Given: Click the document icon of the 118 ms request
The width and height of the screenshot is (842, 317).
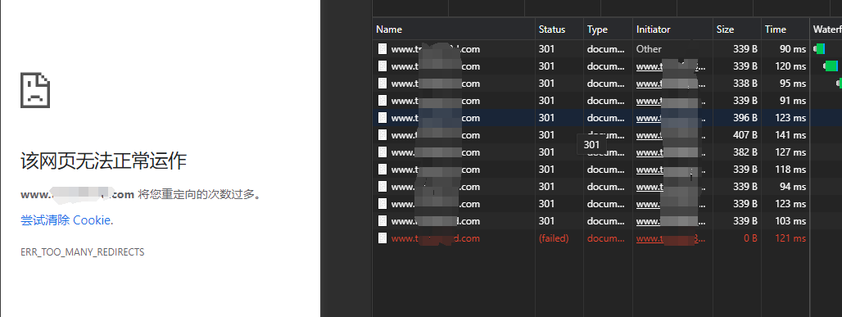Looking at the screenshot, I should tap(383, 170).
